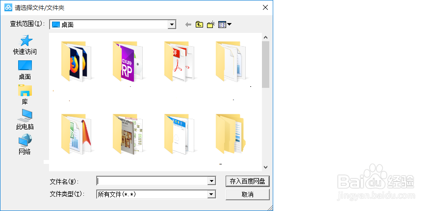This screenshot has width=440, height=211.
Task: Open the Quick Access (快速访问) location
Action: coord(25,45)
